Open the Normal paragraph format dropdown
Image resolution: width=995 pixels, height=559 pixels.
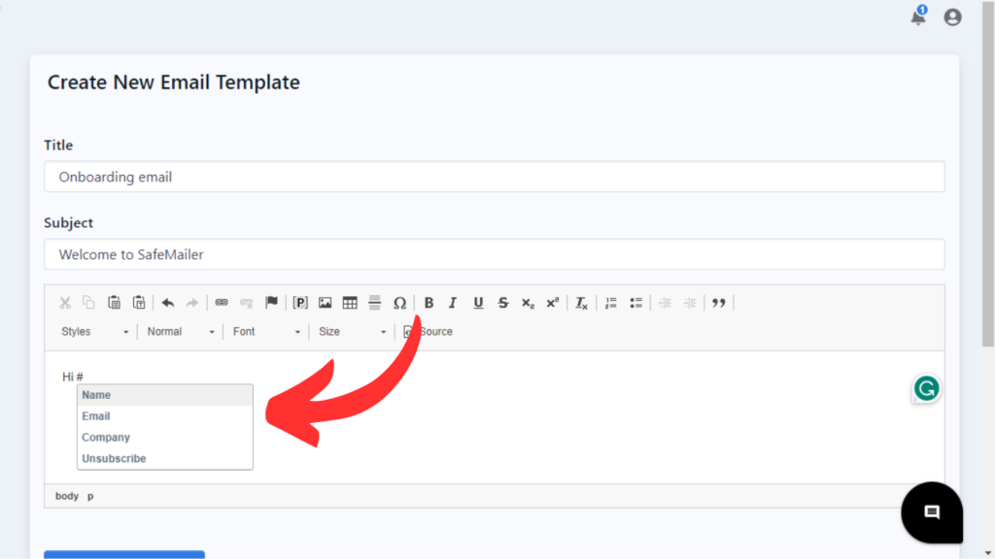[180, 332]
